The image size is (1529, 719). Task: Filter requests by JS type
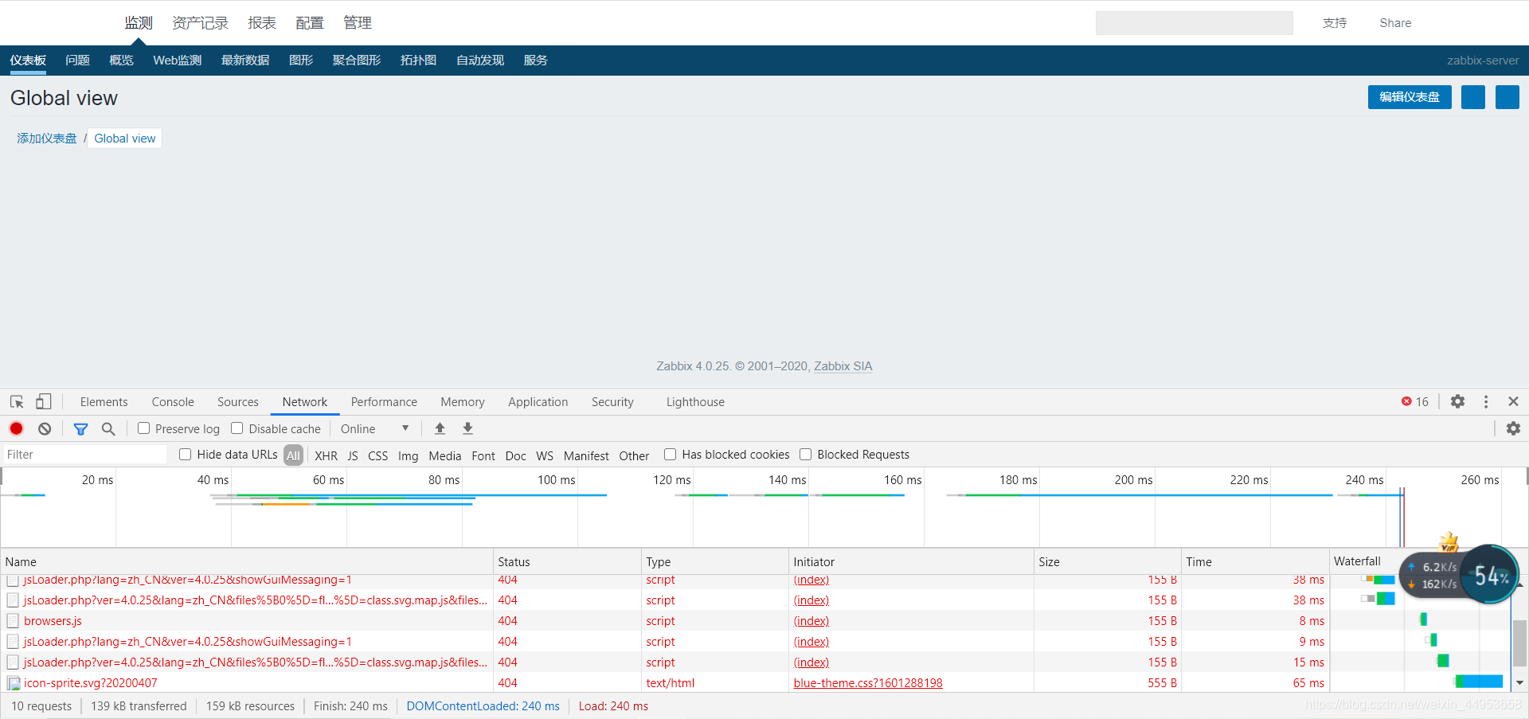point(353,455)
